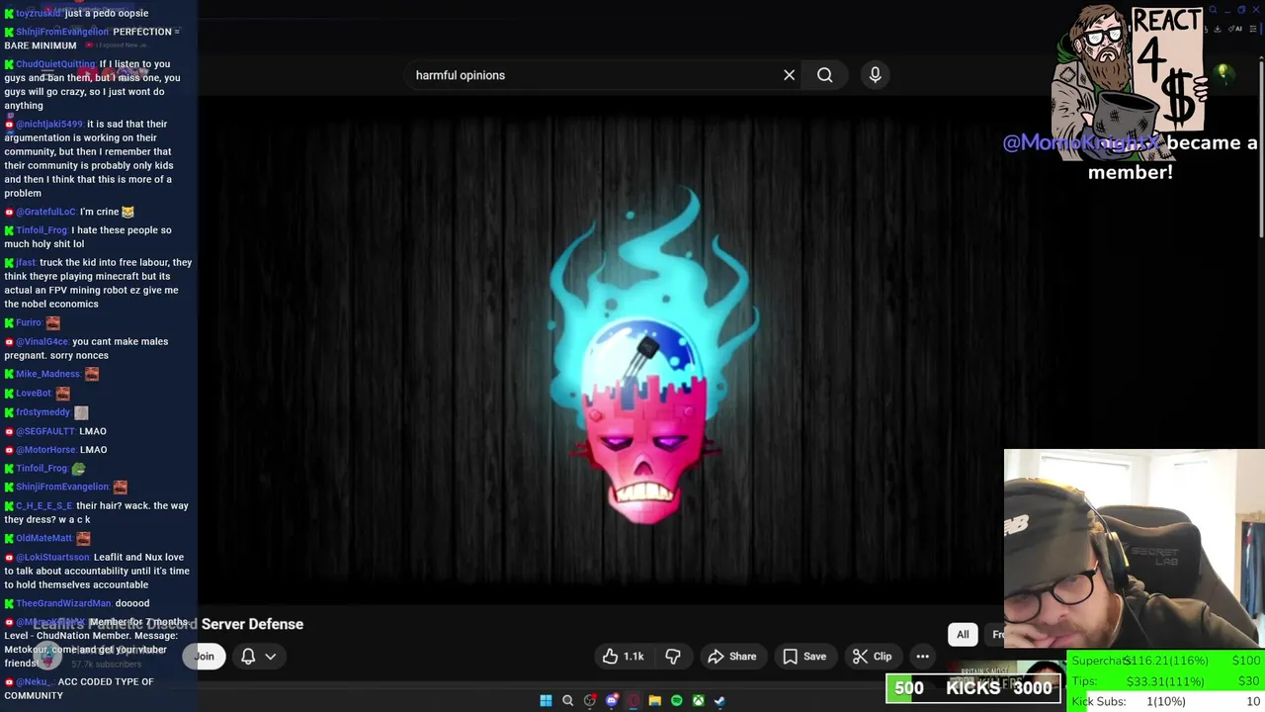Image resolution: width=1265 pixels, height=712 pixels.
Task: Save the video to a playlist
Action: (x=803, y=656)
